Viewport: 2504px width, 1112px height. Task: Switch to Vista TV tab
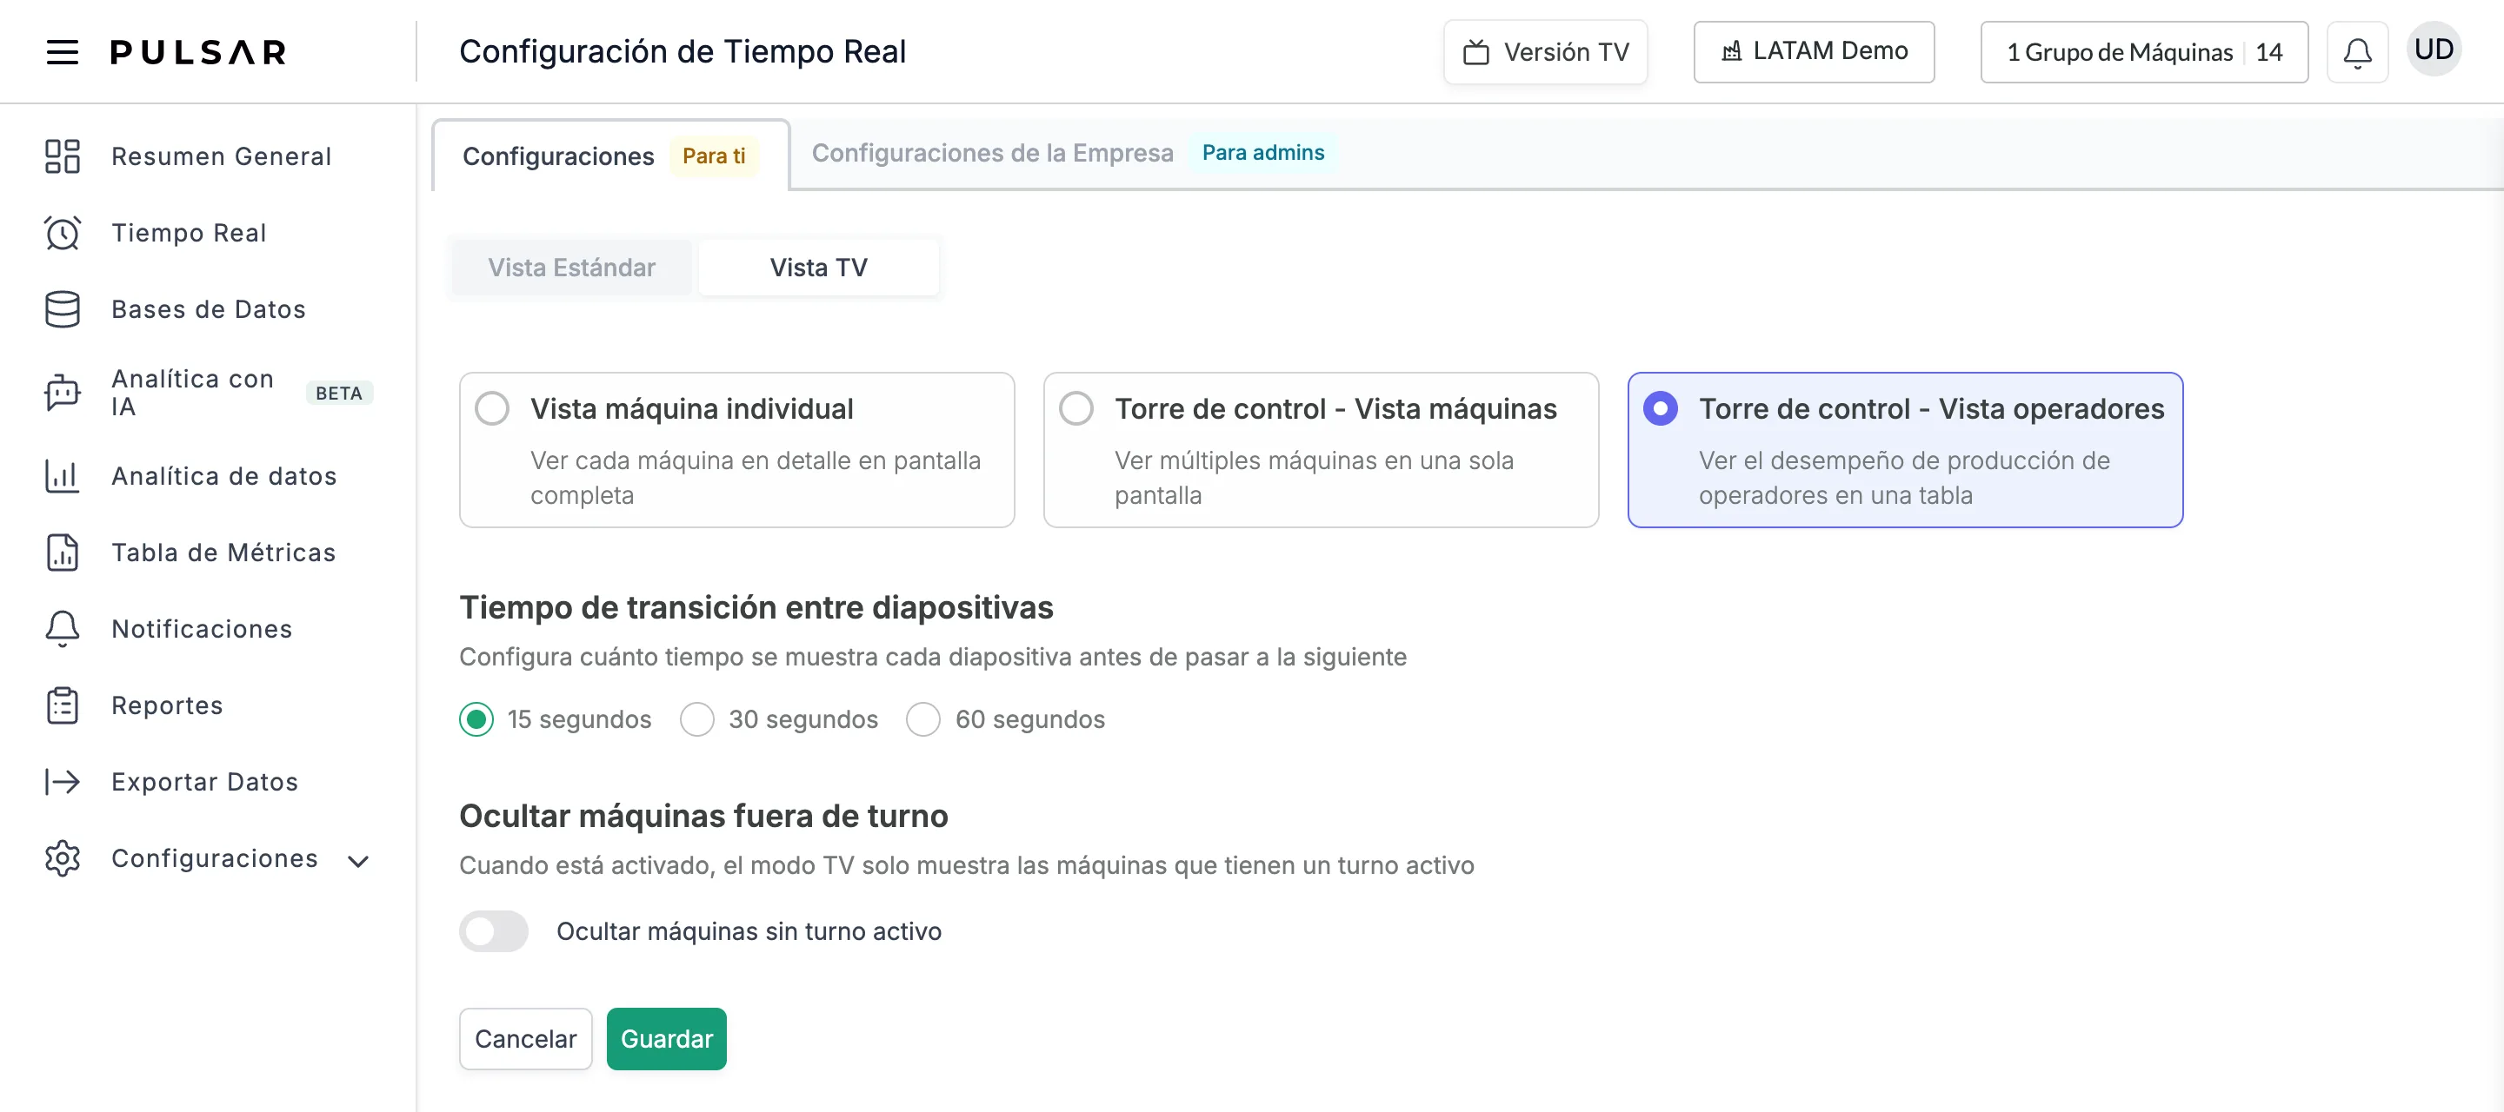pos(818,267)
